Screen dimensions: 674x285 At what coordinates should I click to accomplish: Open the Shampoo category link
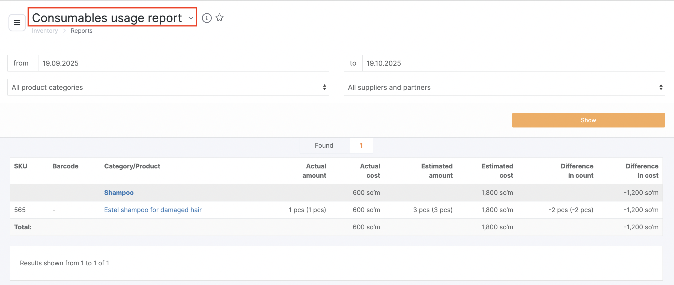click(x=119, y=193)
